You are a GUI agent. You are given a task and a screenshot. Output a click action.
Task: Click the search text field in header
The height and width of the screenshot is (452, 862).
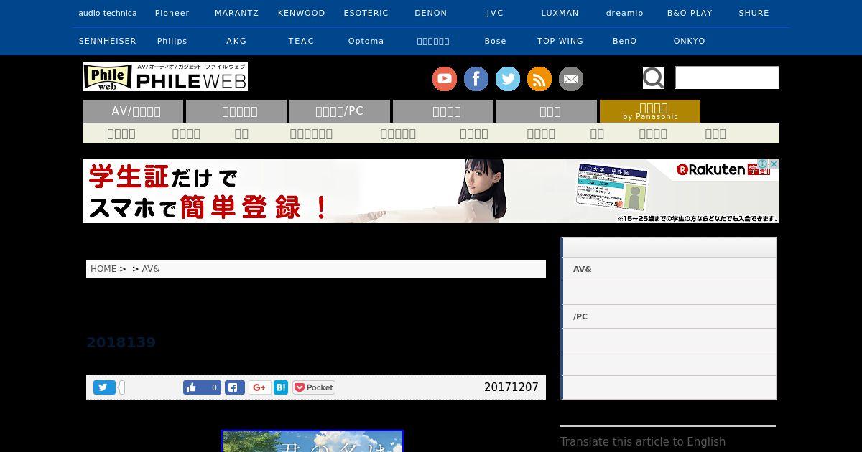point(727,77)
